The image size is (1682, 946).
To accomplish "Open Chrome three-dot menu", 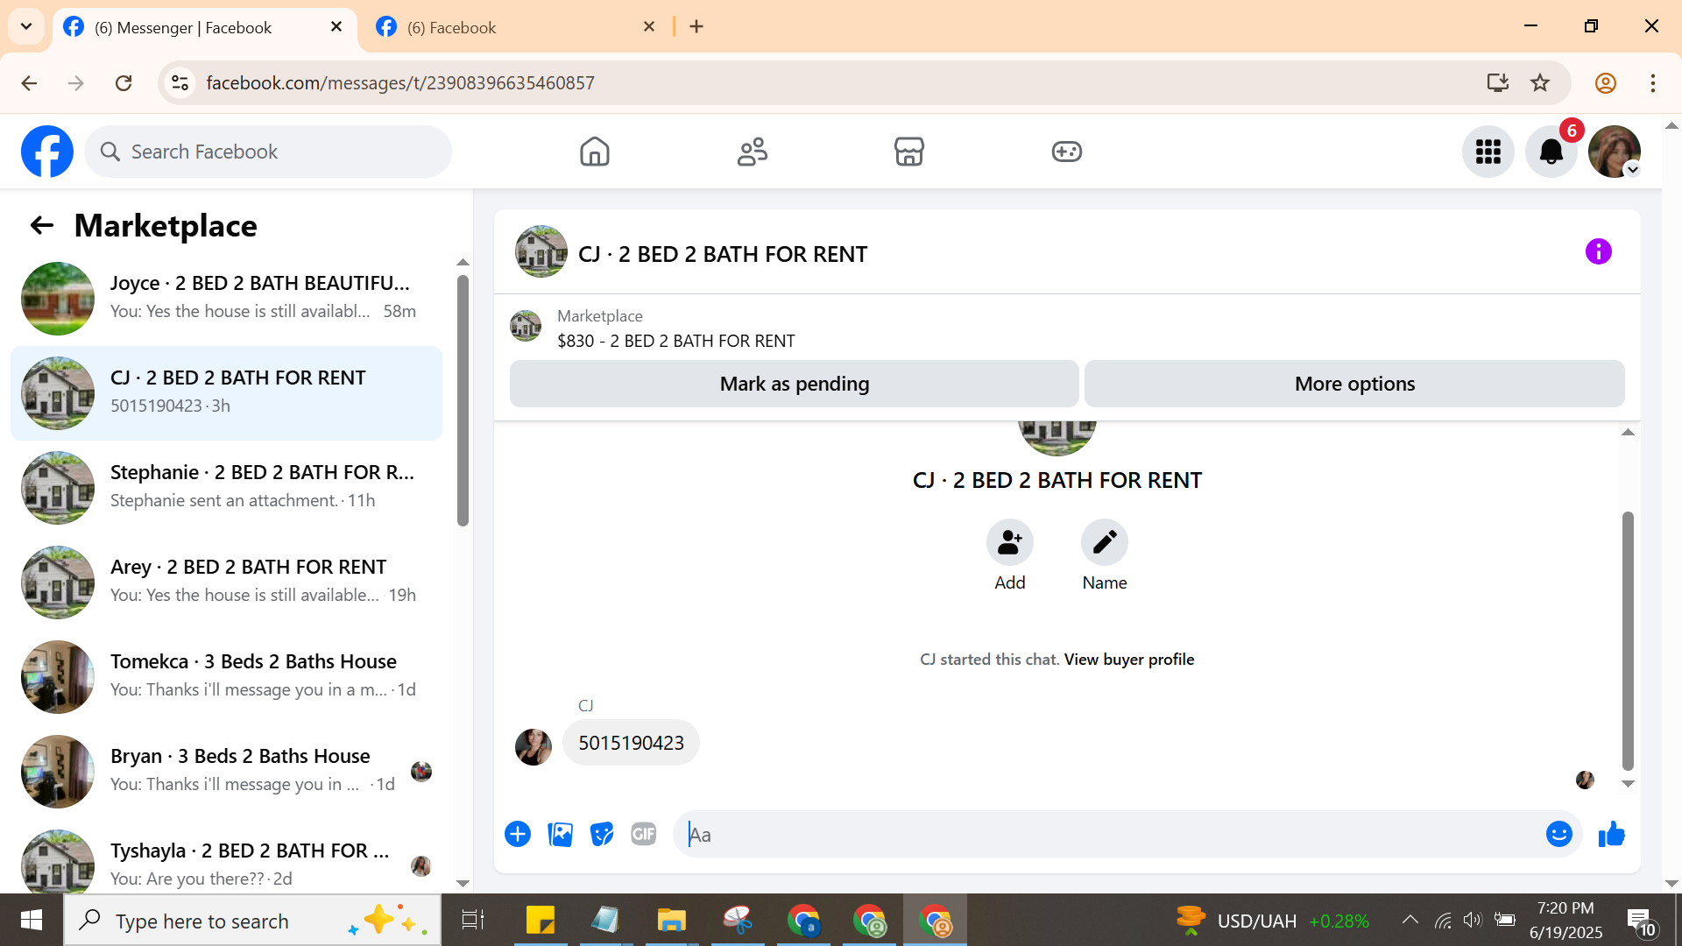I will (x=1653, y=83).
